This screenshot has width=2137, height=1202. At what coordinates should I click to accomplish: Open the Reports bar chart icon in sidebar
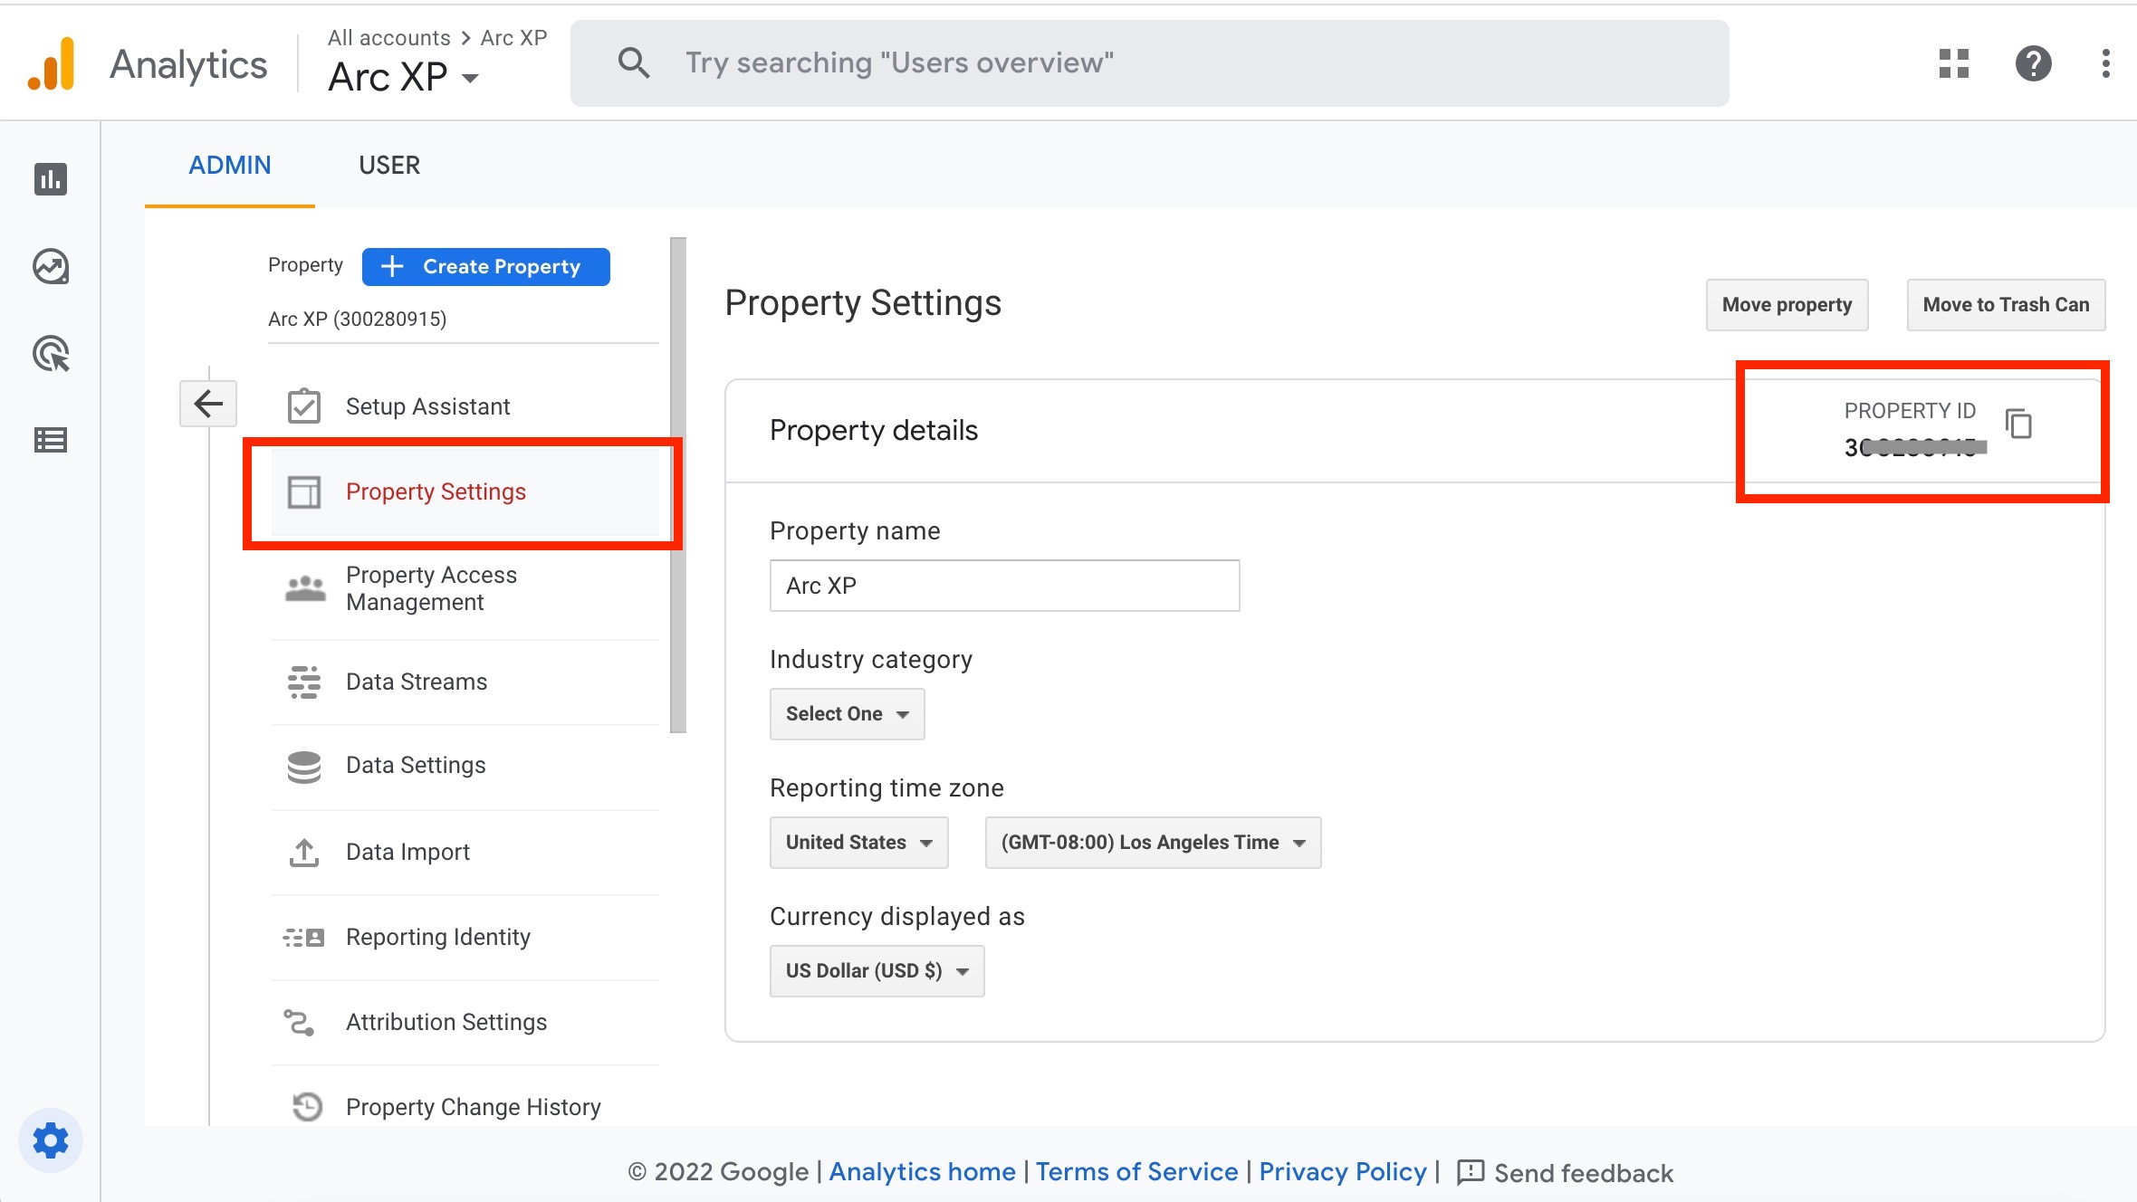[x=51, y=179]
